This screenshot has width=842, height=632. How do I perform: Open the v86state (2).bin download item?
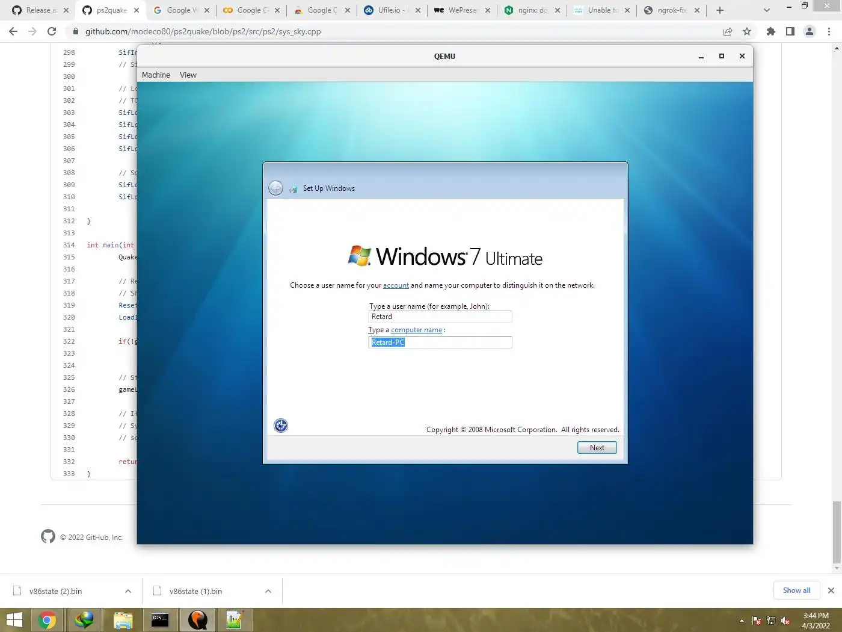click(55, 591)
